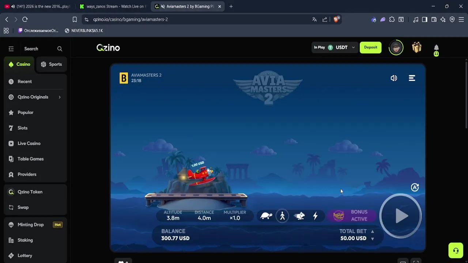Open Leo AI sparkle icon
The image size is (468, 263).
coord(443,19)
